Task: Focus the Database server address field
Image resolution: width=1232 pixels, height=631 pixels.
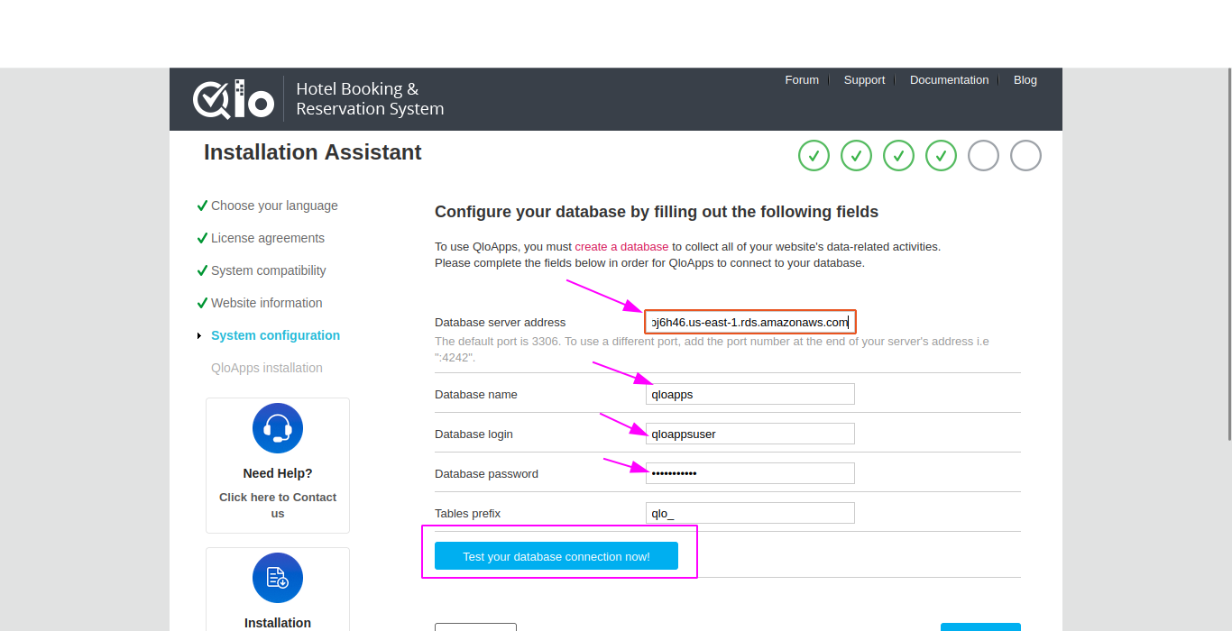Action: point(749,322)
